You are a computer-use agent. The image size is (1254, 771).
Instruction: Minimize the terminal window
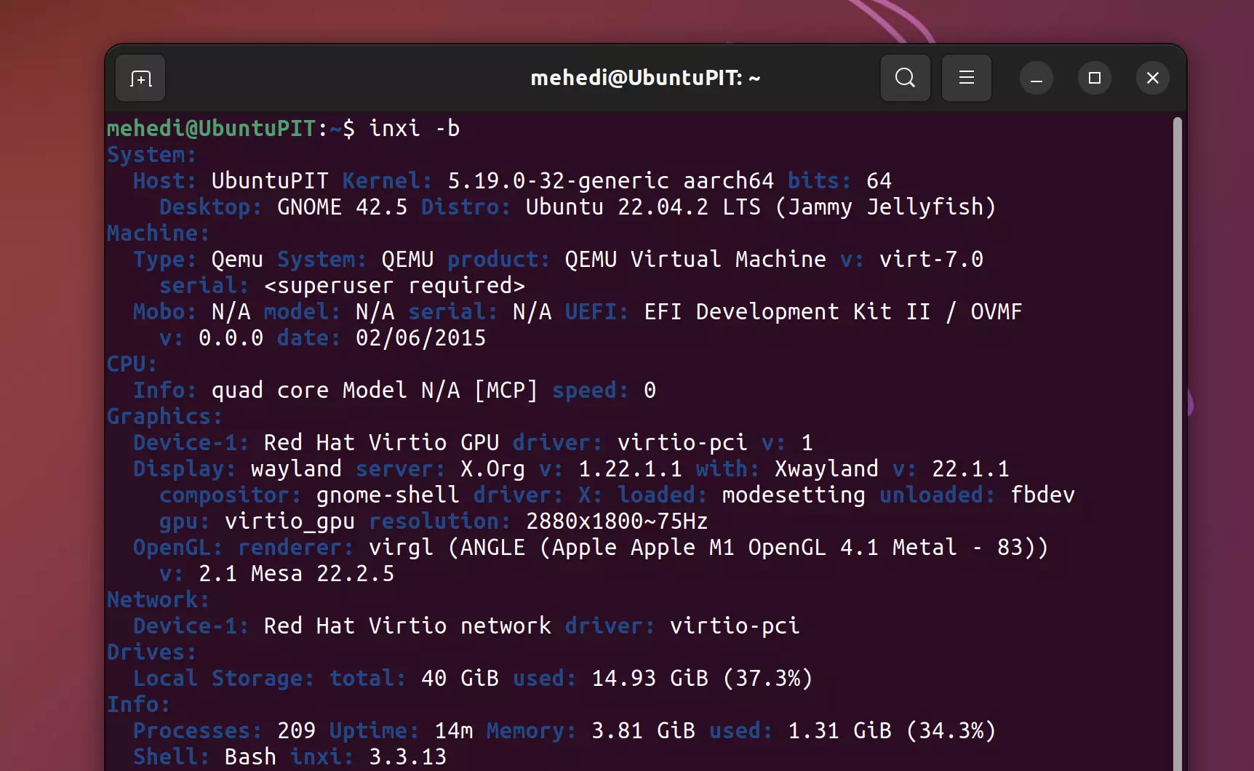click(1037, 78)
